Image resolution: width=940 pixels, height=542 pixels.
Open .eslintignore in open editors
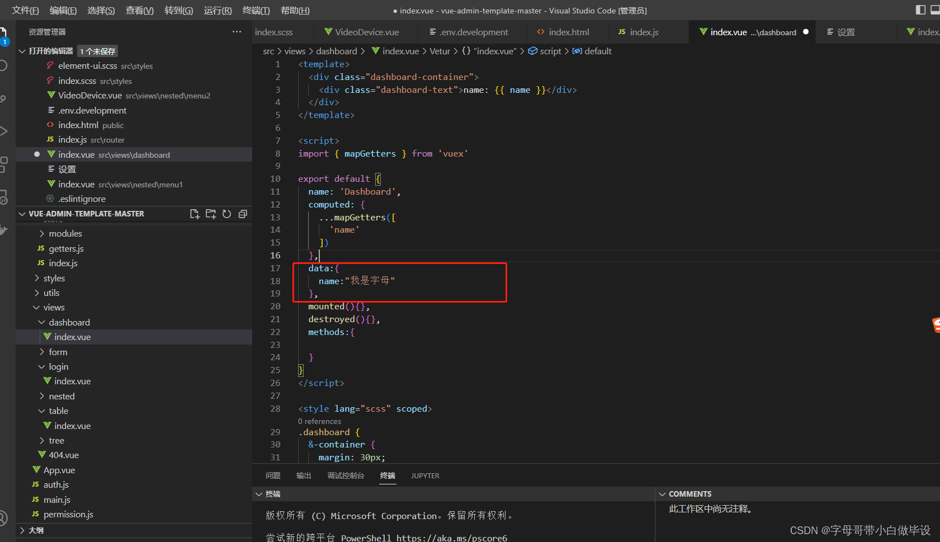[x=82, y=199]
